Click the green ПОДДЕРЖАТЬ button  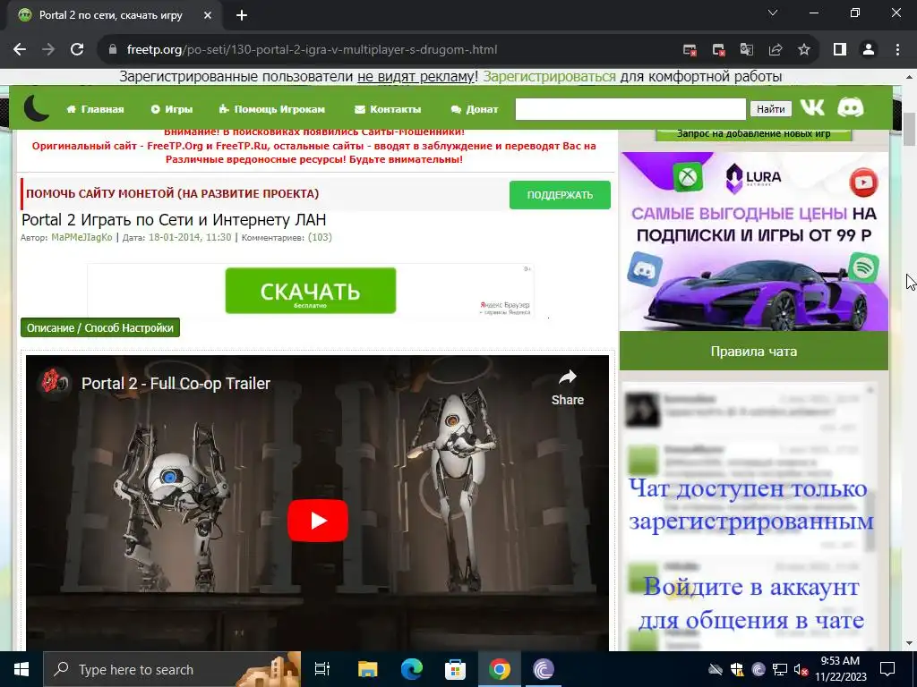(x=560, y=195)
